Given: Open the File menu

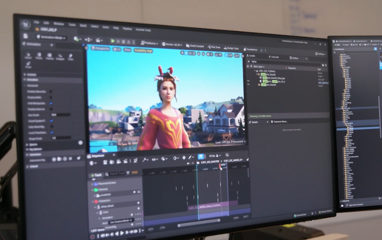Looking at the screenshot, I should tap(37, 22).
